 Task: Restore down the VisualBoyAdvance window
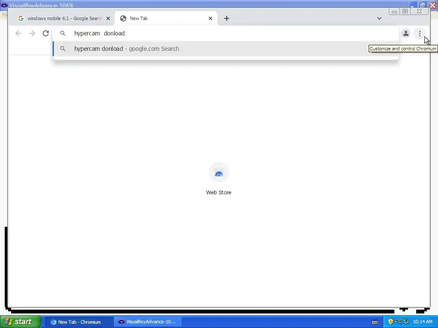pyautogui.click(x=422, y=5)
